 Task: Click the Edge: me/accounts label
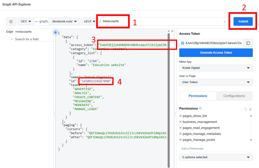[x=19, y=32]
